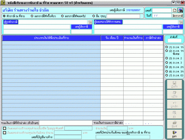Click the ลำดับที่ sequence number field
Image resolution: width=185 pixels, height=140 pixels.
coord(174,41)
